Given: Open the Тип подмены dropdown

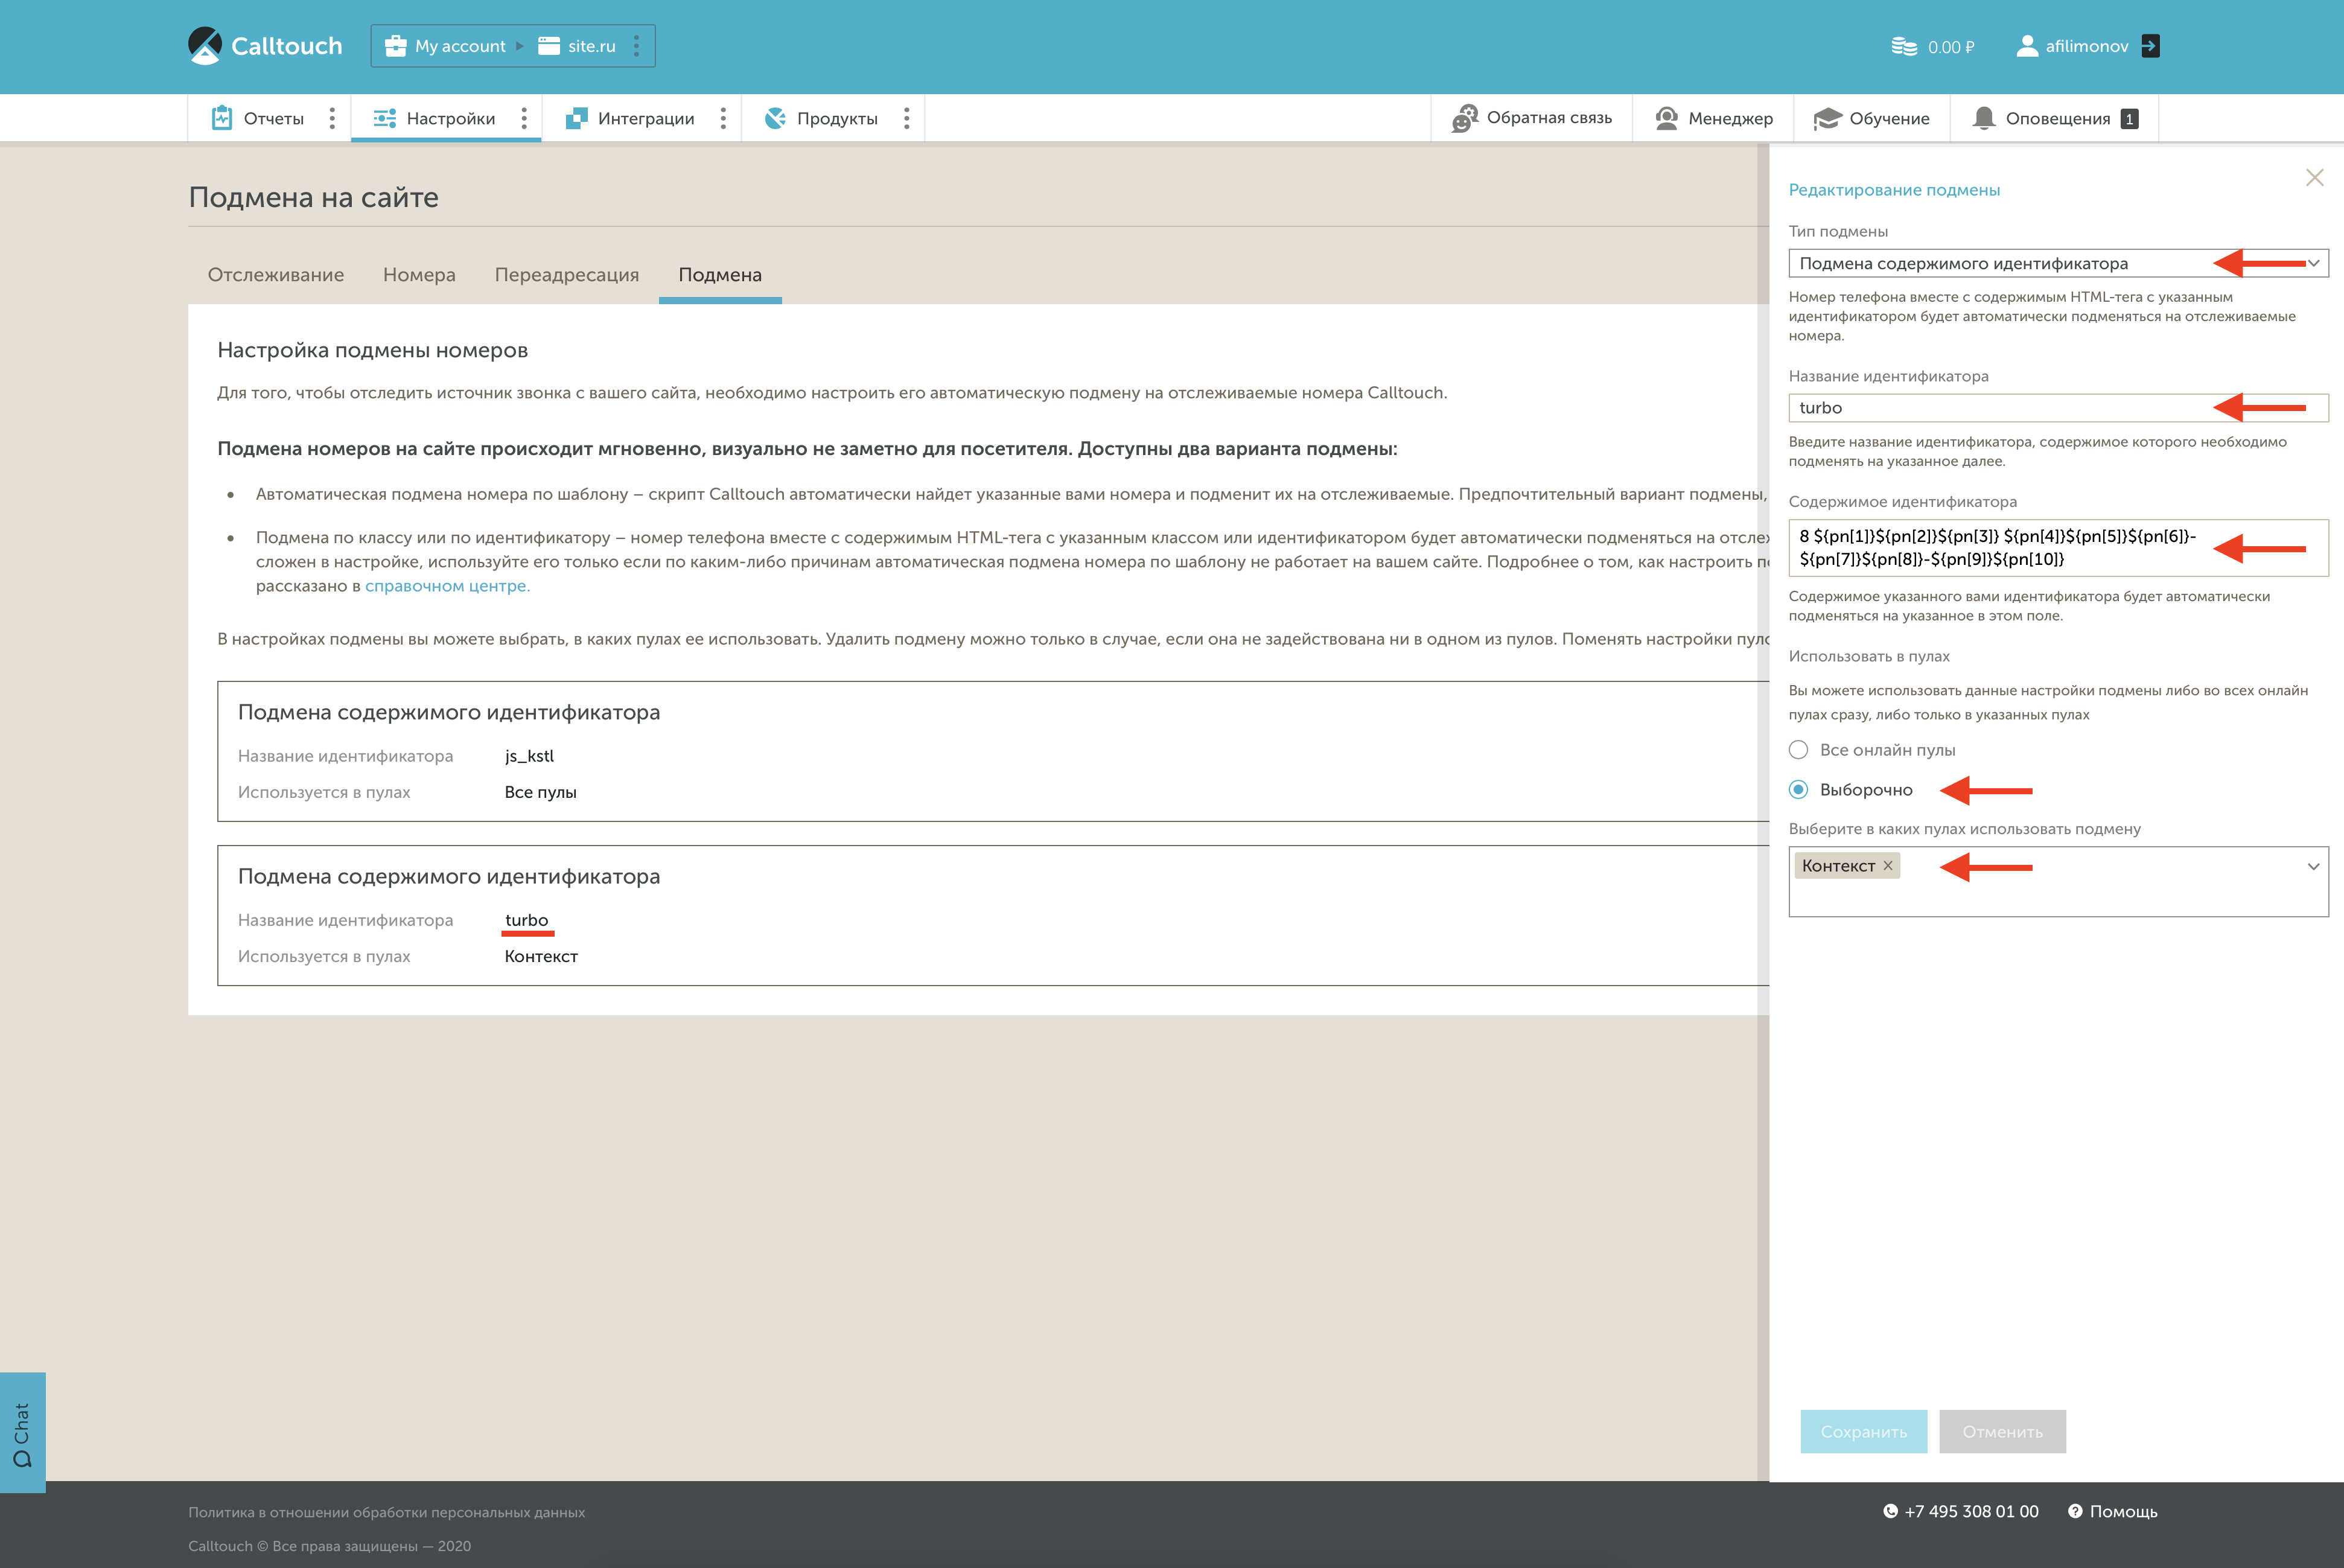Looking at the screenshot, I should tap(2058, 263).
